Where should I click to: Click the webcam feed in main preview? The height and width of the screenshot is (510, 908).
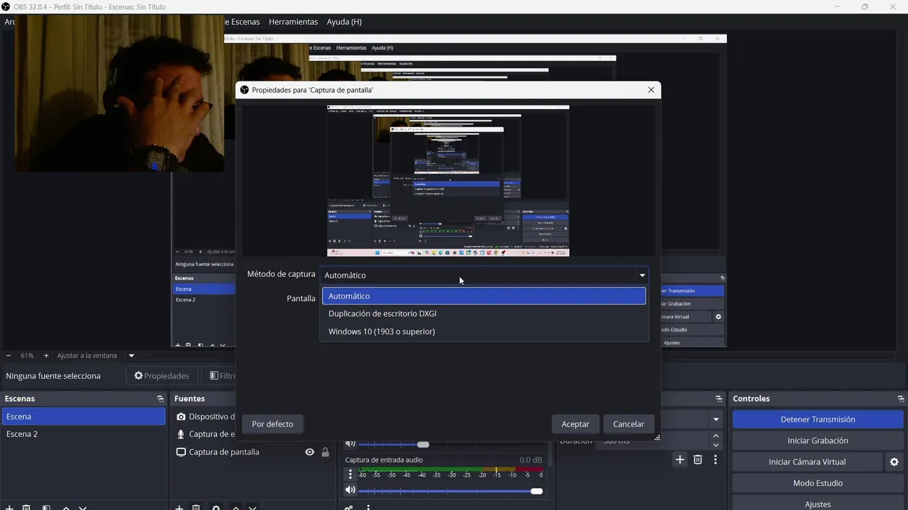point(119,93)
